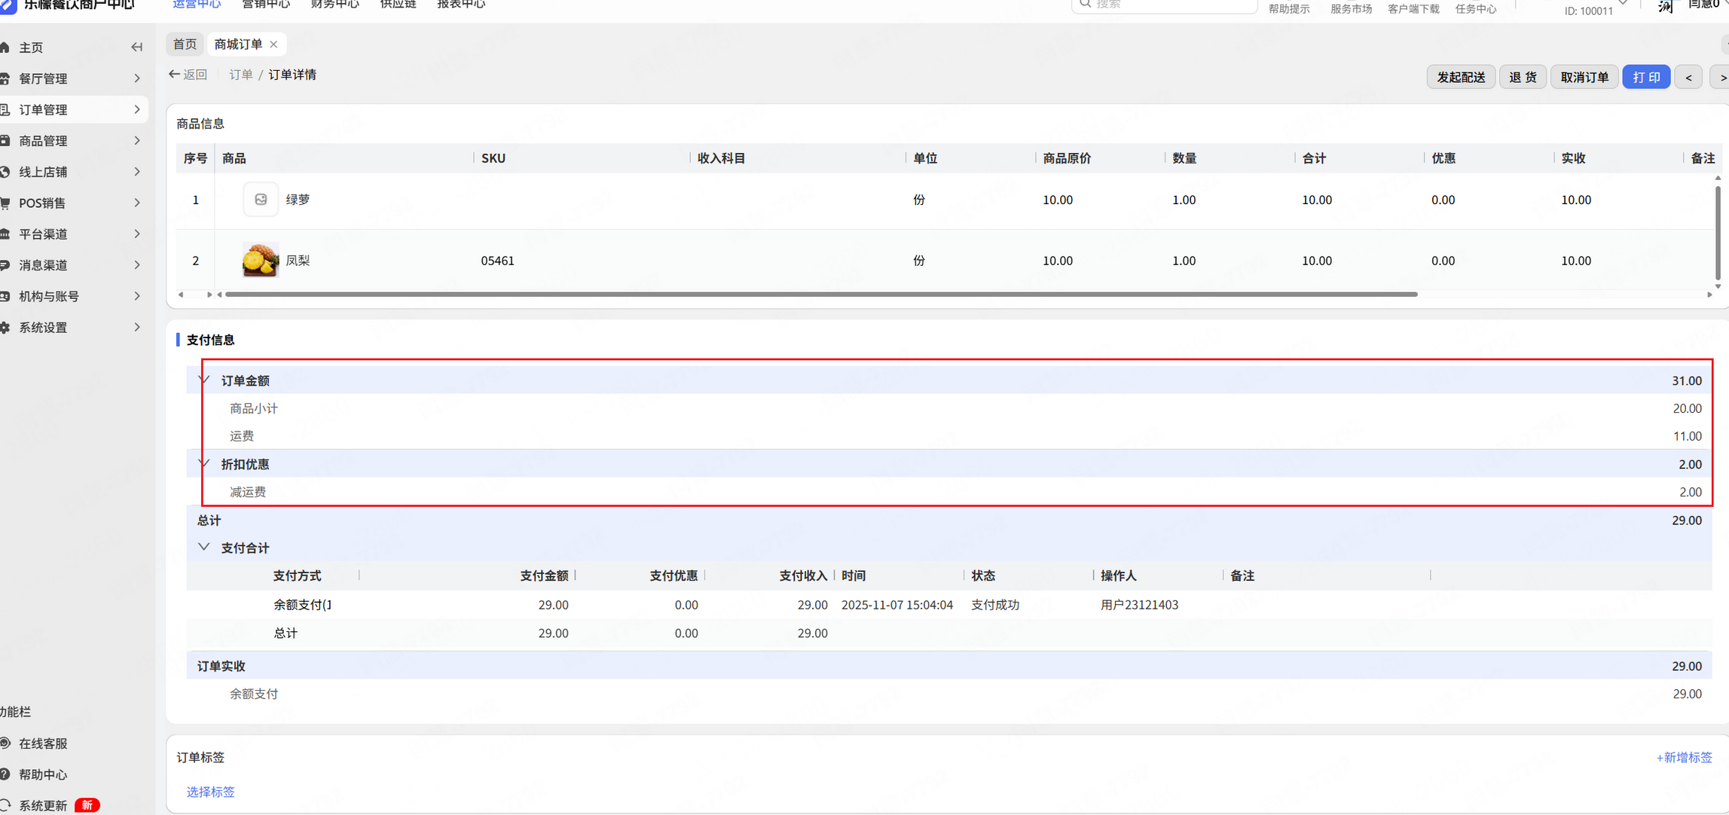Open 在线客服 support icon

pos(6,743)
